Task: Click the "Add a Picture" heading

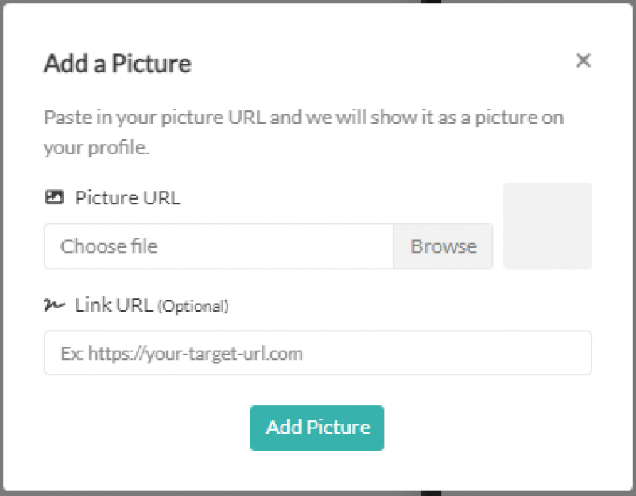Action: point(117,64)
